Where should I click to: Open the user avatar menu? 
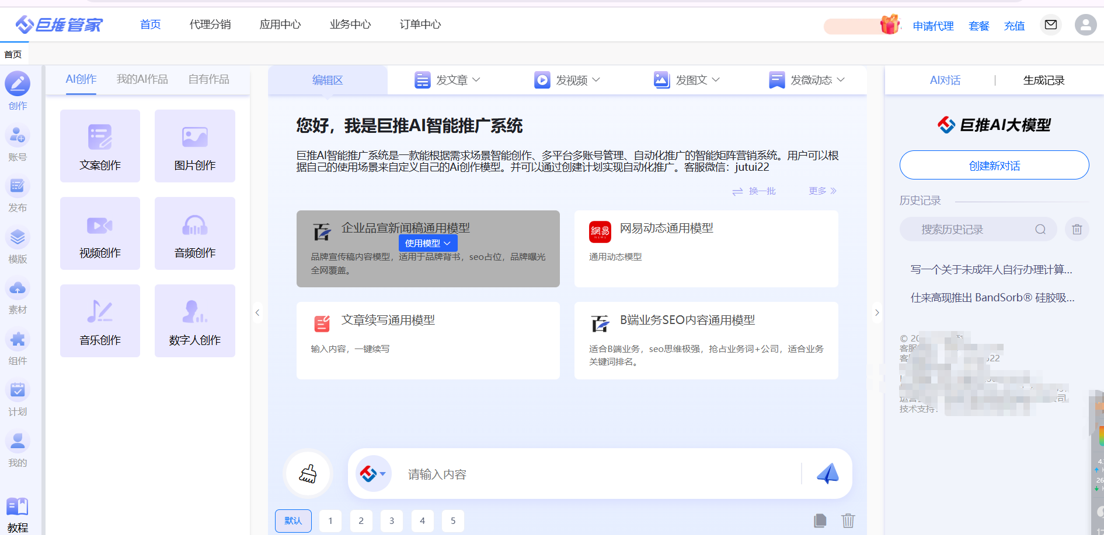click(1086, 24)
